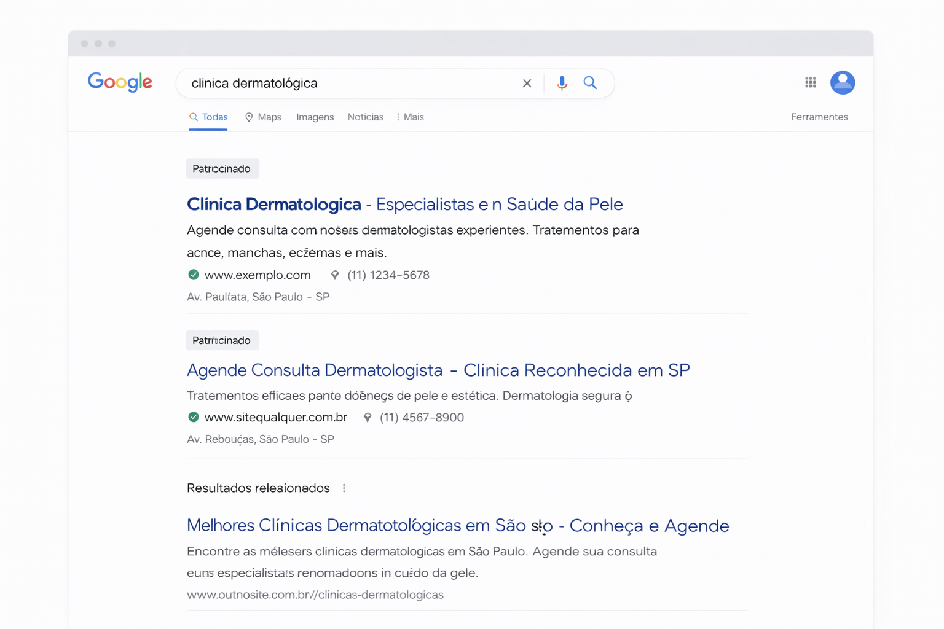944x629 pixels.
Task: Open the Agende Consulta Dermatologista result
Action: 438,370
